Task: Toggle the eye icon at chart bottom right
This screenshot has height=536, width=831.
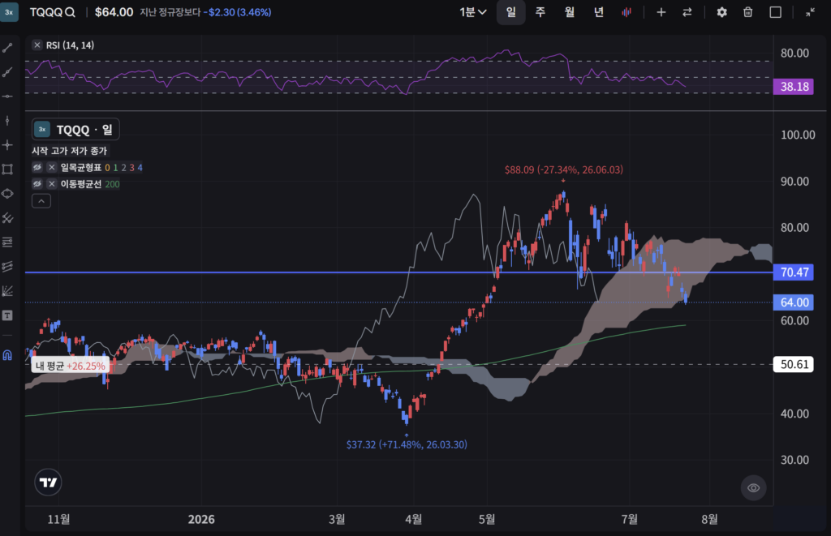Action: click(753, 488)
